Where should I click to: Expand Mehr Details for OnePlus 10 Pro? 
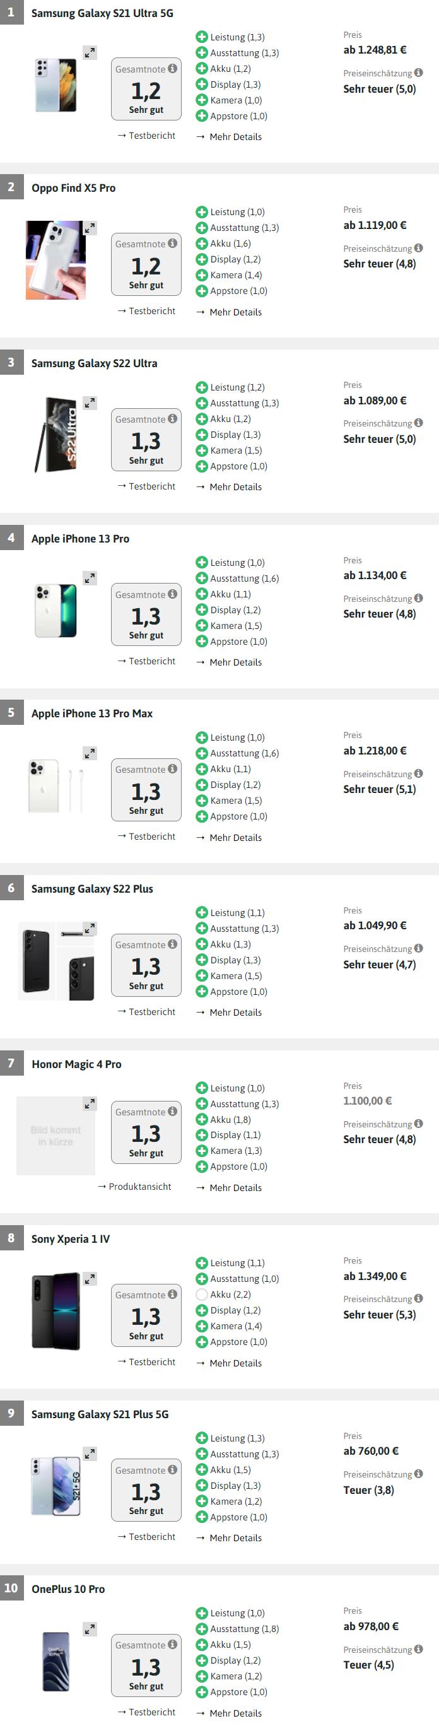235,1712
